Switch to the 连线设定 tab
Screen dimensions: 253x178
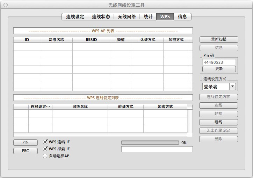coord(75,17)
